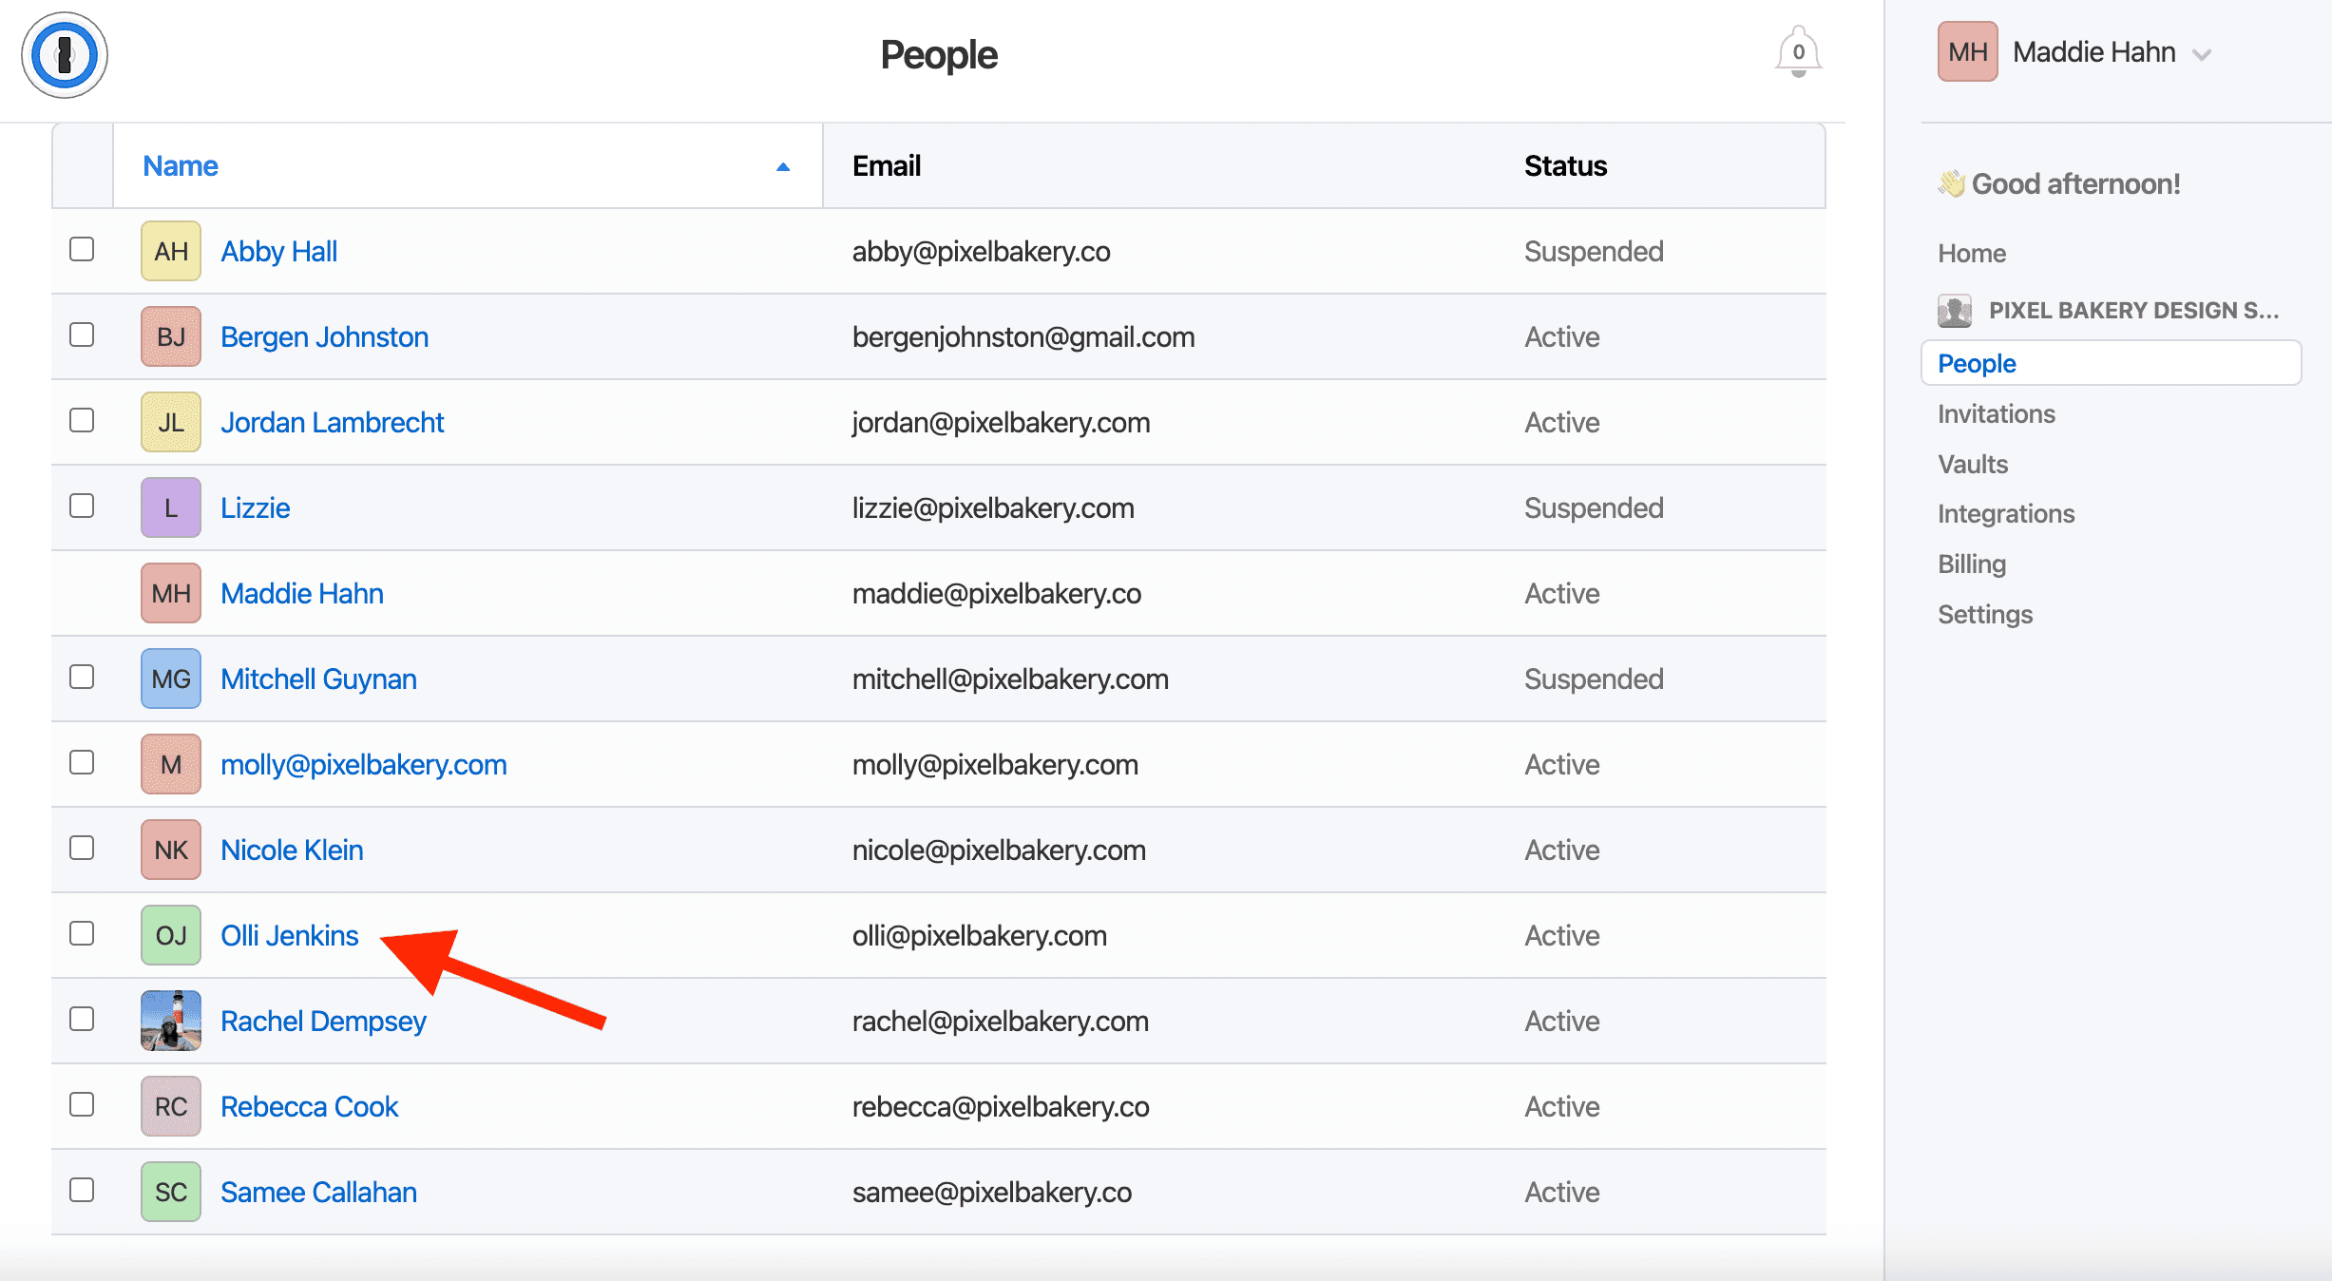Screen dimensions: 2332x1281
Task: Click the Abby Hall avatar icon
Action: [x=169, y=249]
